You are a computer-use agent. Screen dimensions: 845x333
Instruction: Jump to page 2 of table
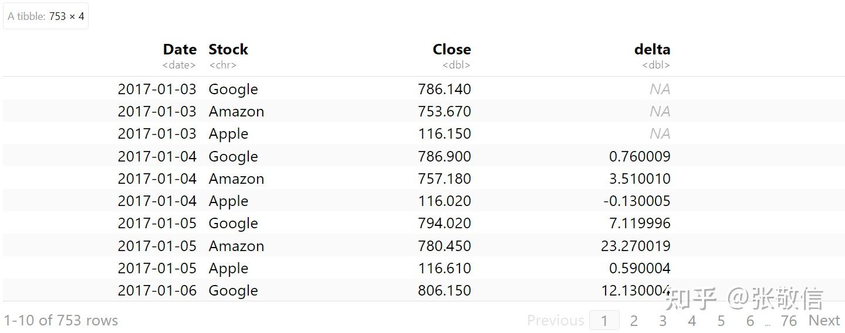tap(634, 321)
